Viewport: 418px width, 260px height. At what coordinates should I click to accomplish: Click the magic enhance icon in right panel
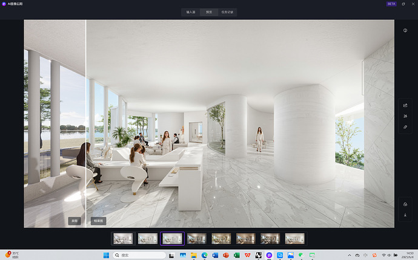405,116
